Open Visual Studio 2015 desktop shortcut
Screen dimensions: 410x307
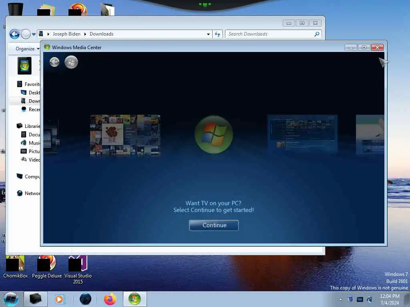(x=78, y=270)
